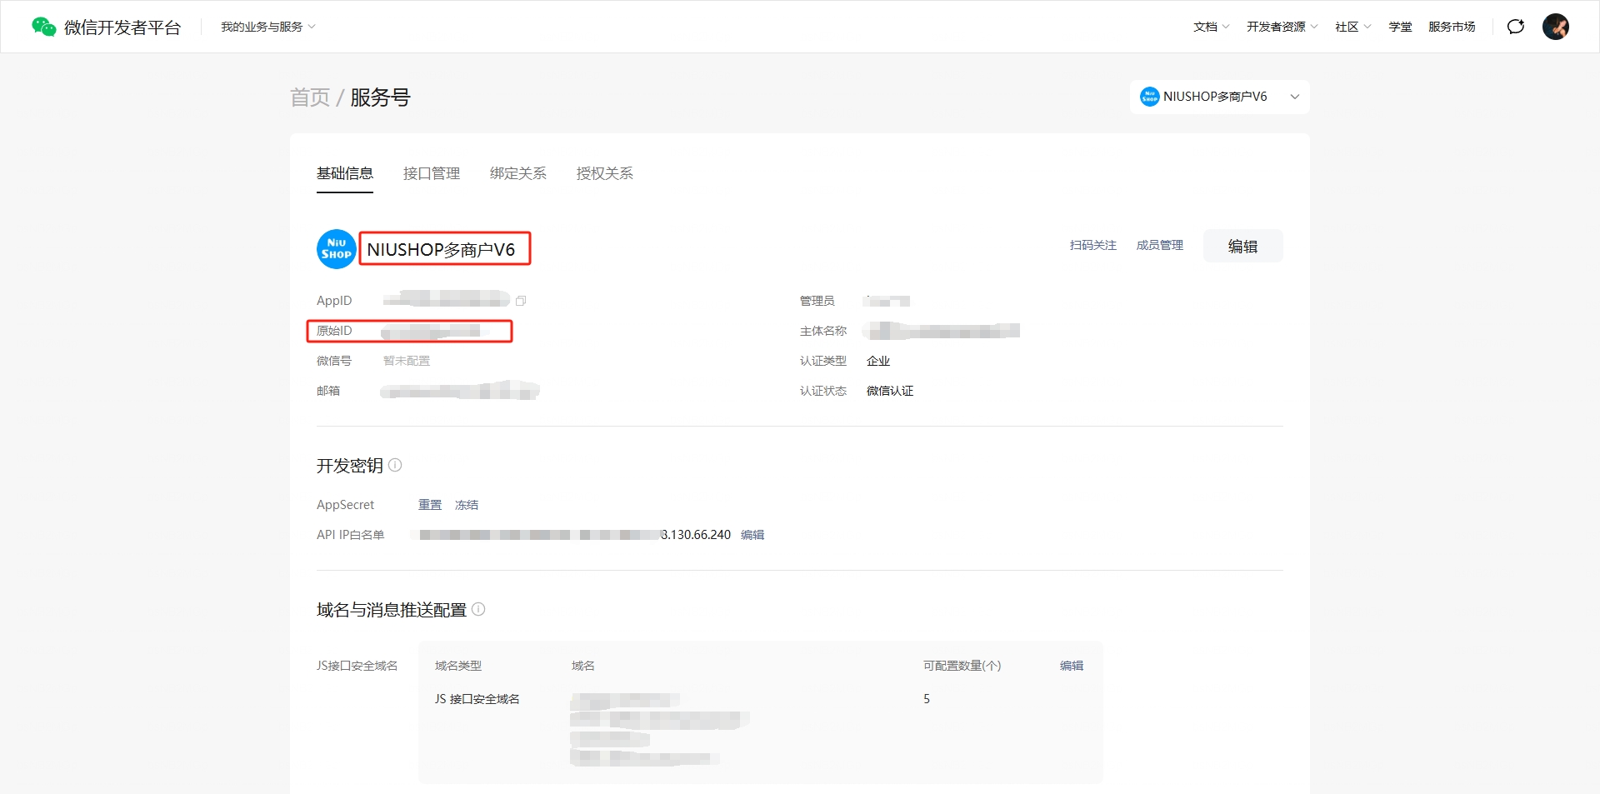Go to 首页 via breadcrumb

(309, 97)
